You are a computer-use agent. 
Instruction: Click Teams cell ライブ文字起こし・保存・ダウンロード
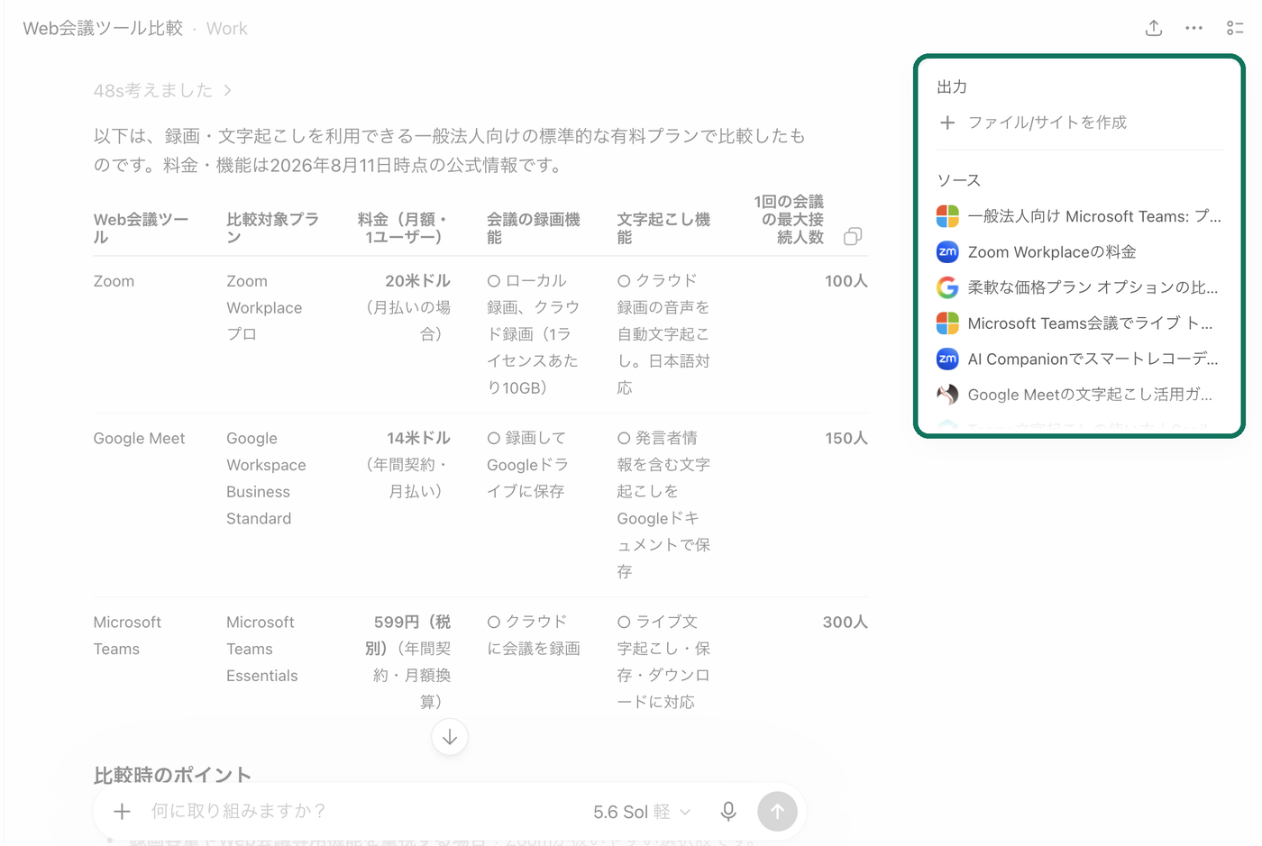point(663,662)
